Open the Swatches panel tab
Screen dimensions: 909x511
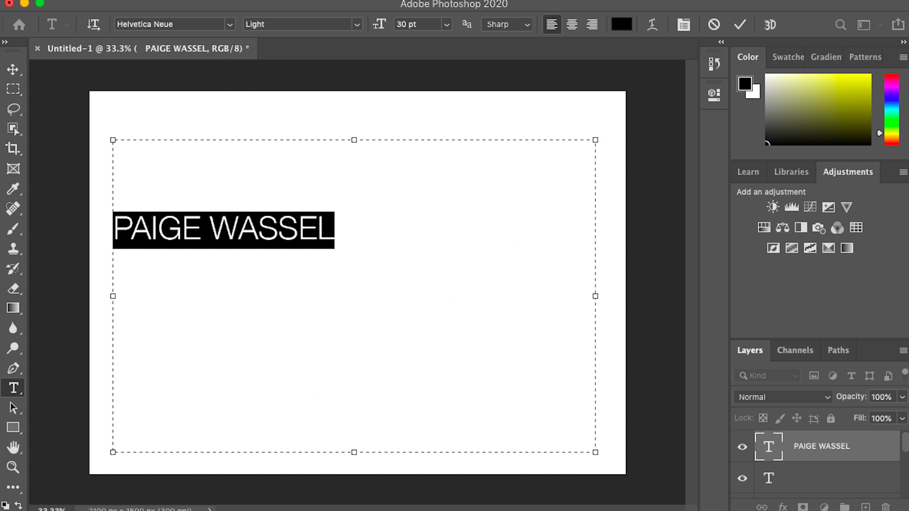(788, 57)
